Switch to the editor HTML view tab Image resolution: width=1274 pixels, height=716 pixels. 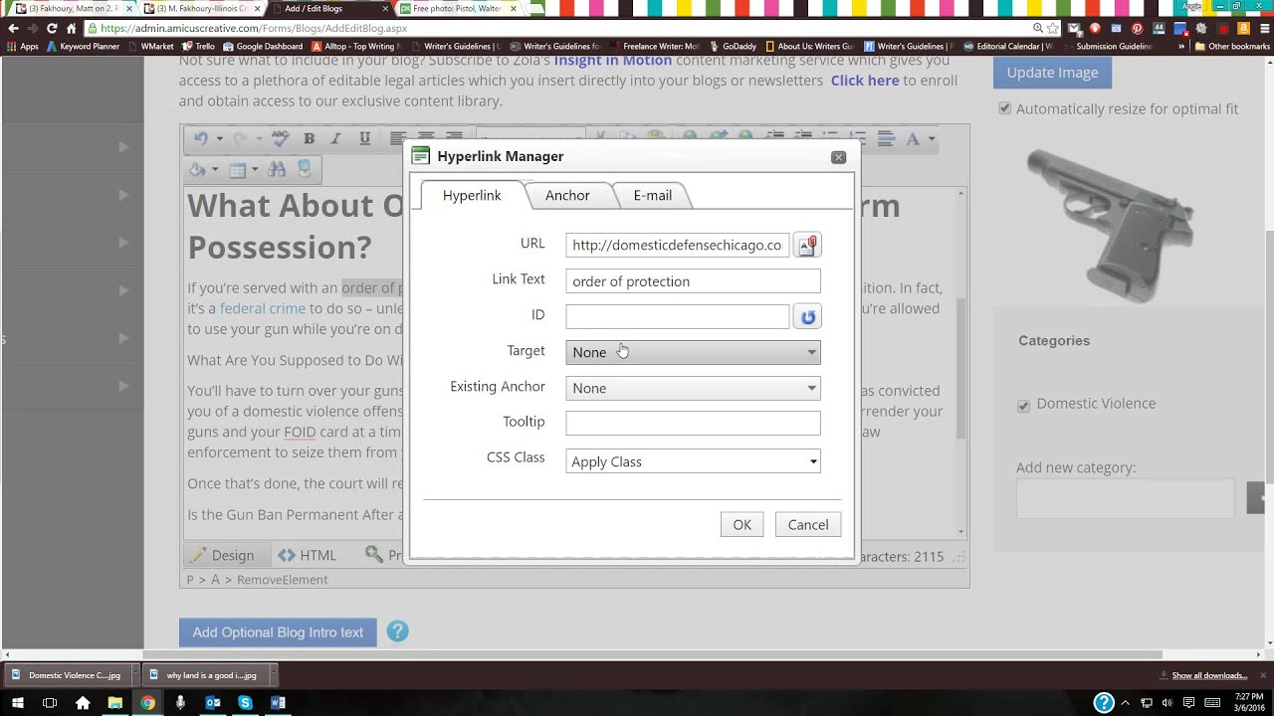pyautogui.click(x=308, y=555)
